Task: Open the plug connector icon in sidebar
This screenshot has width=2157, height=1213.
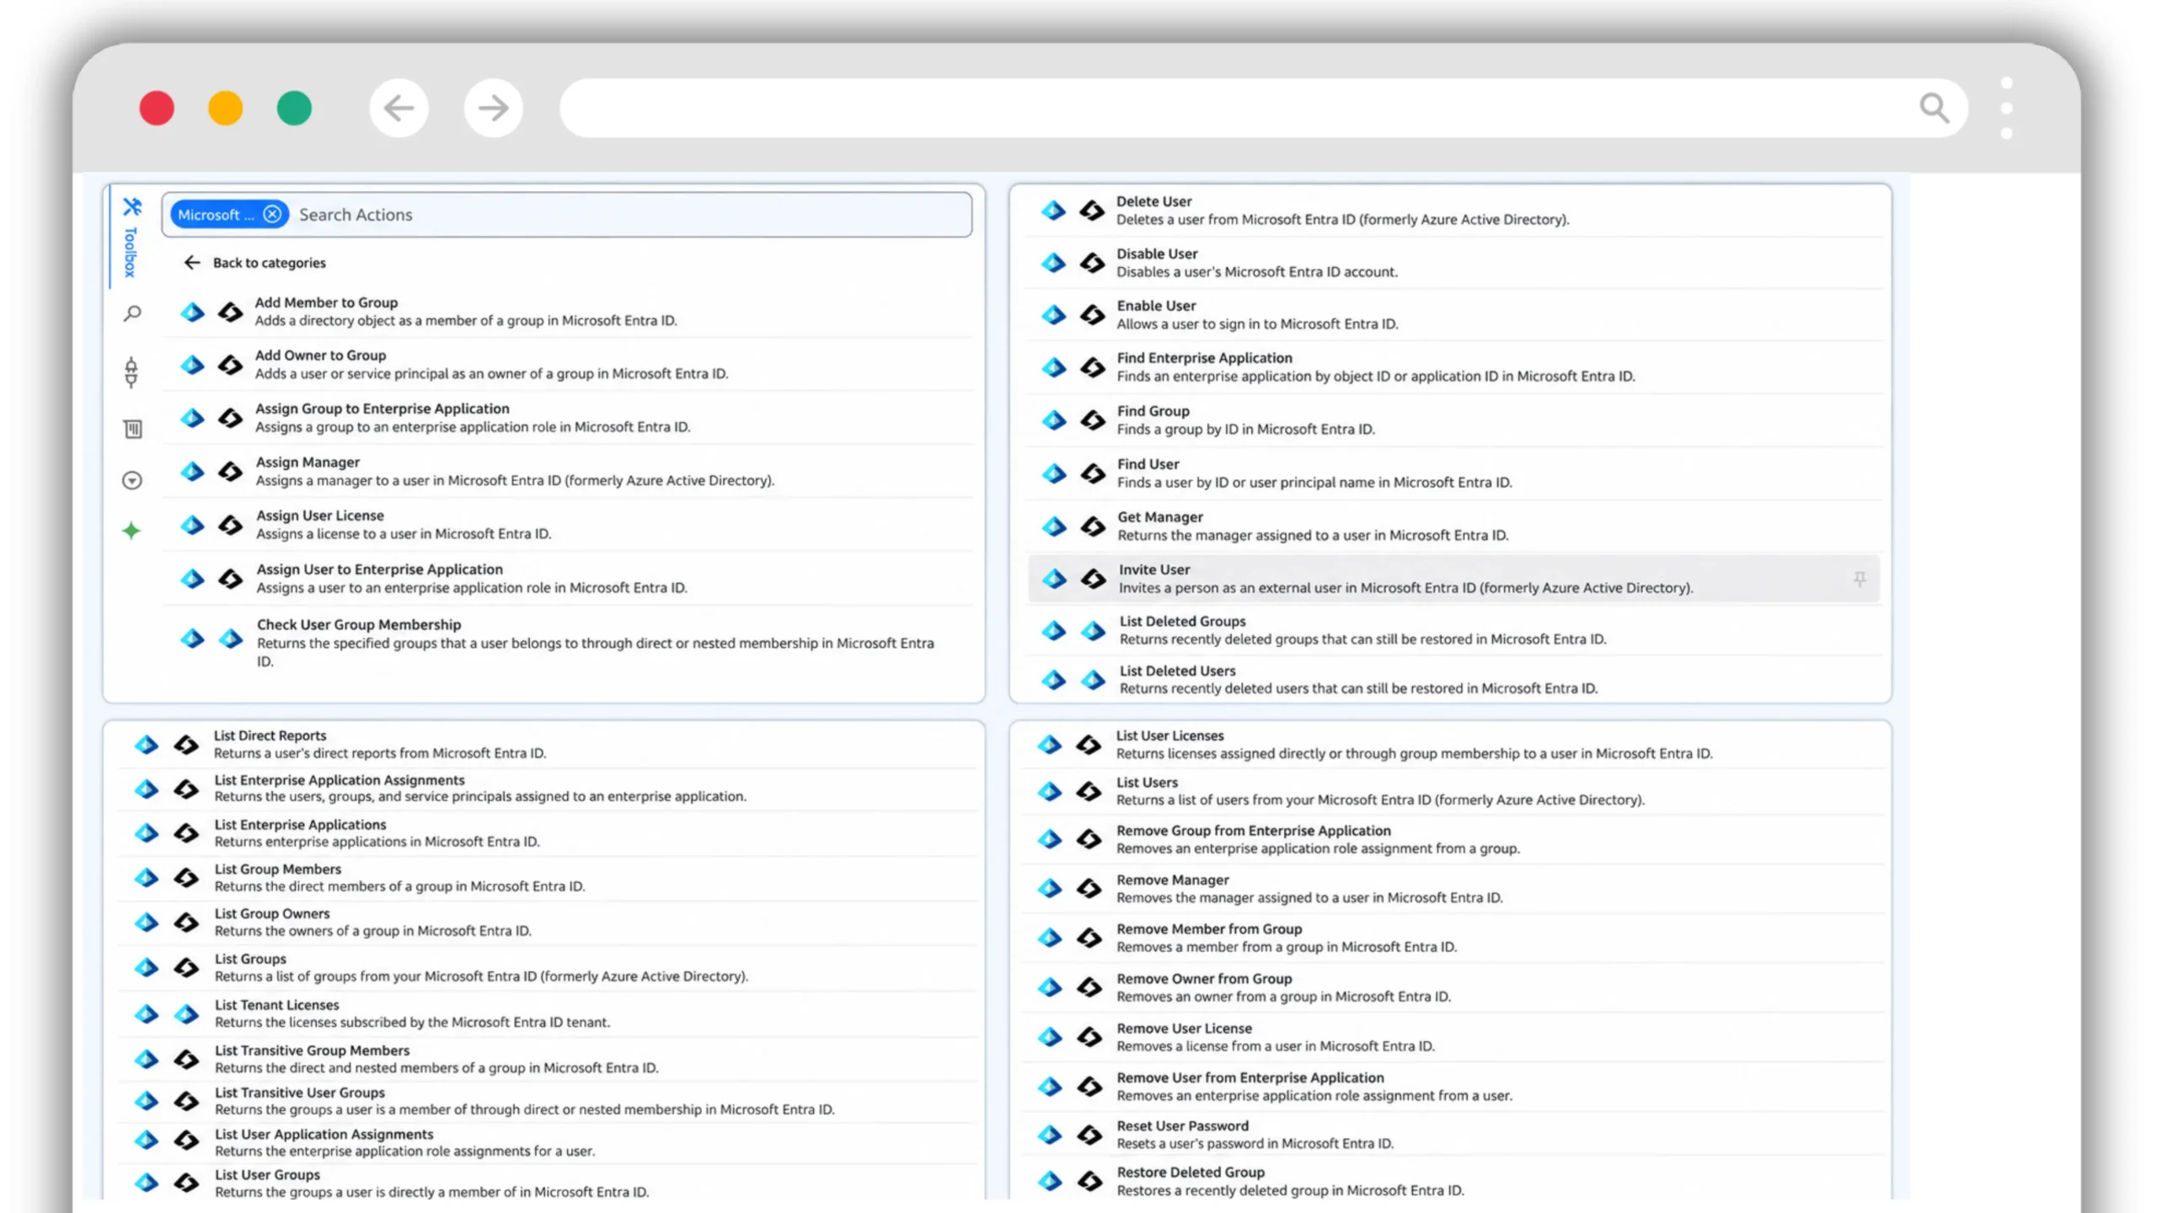Action: [x=131, y=372]
